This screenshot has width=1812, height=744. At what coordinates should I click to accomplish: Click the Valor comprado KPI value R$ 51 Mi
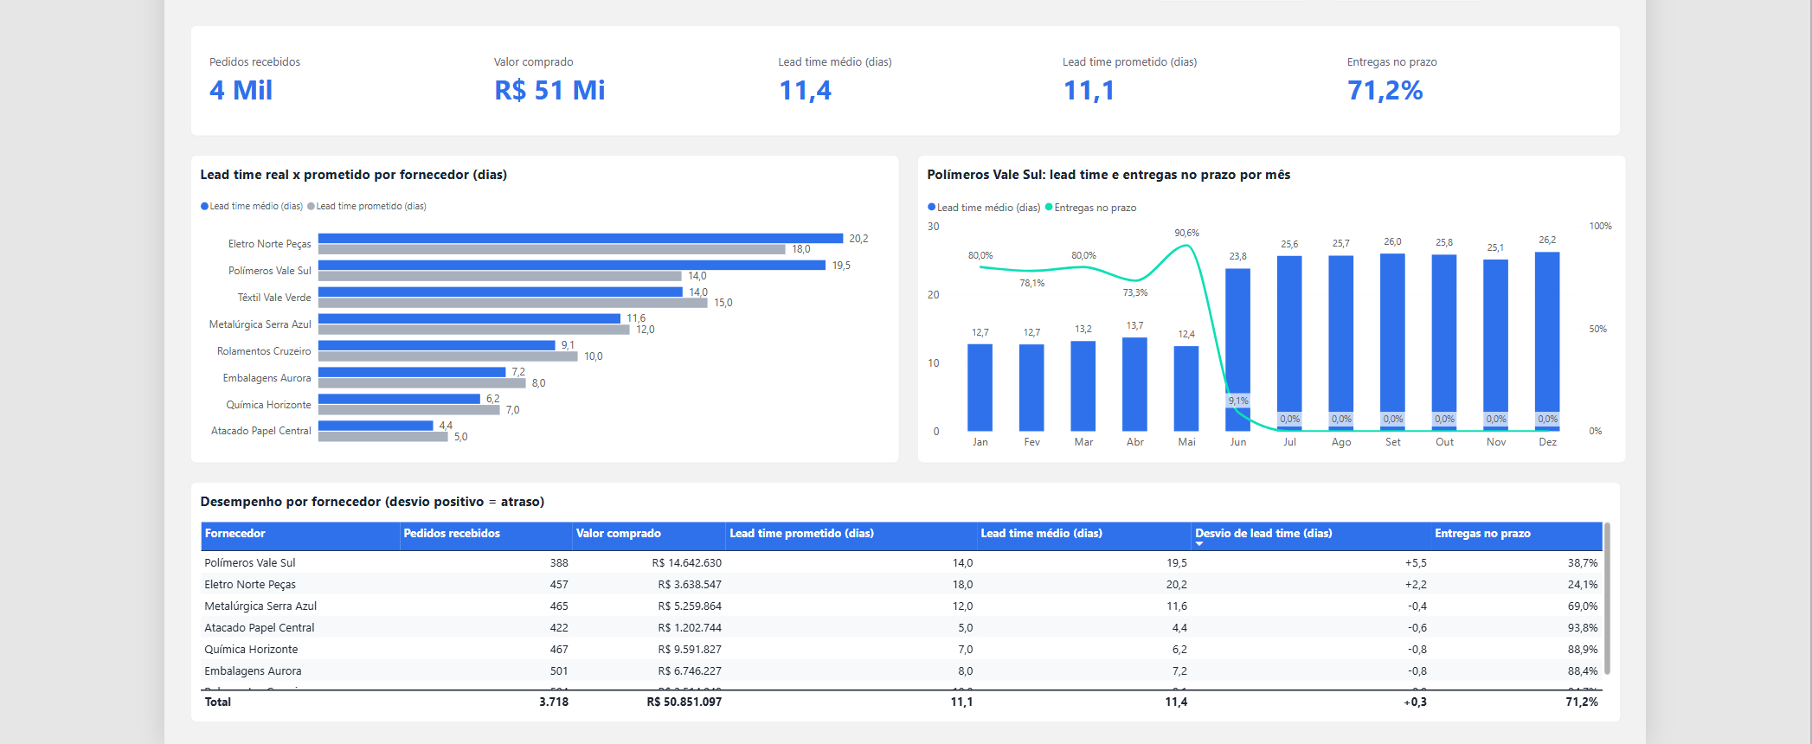click(x=549, y=91)
